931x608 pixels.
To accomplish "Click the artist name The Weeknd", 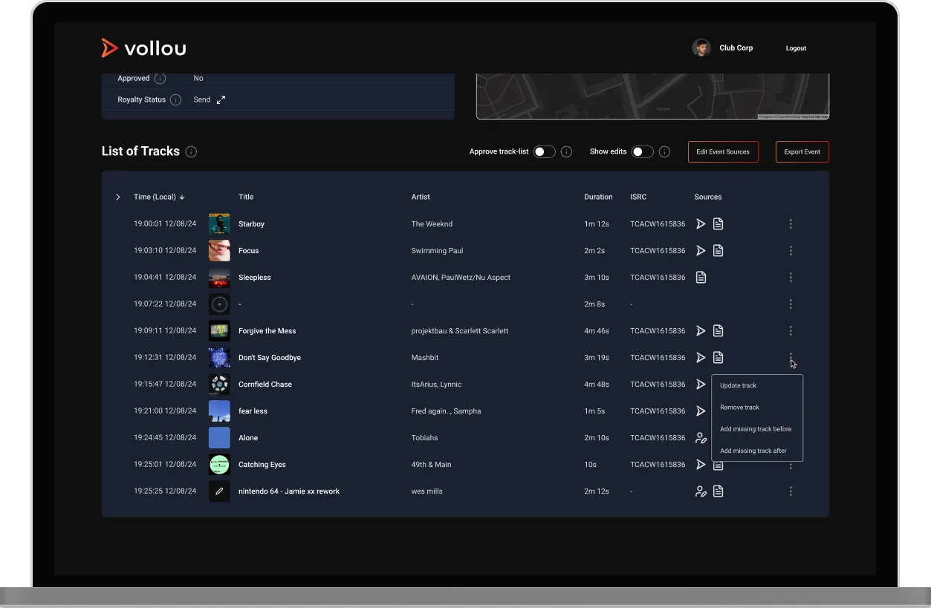I will pos(432,223).
